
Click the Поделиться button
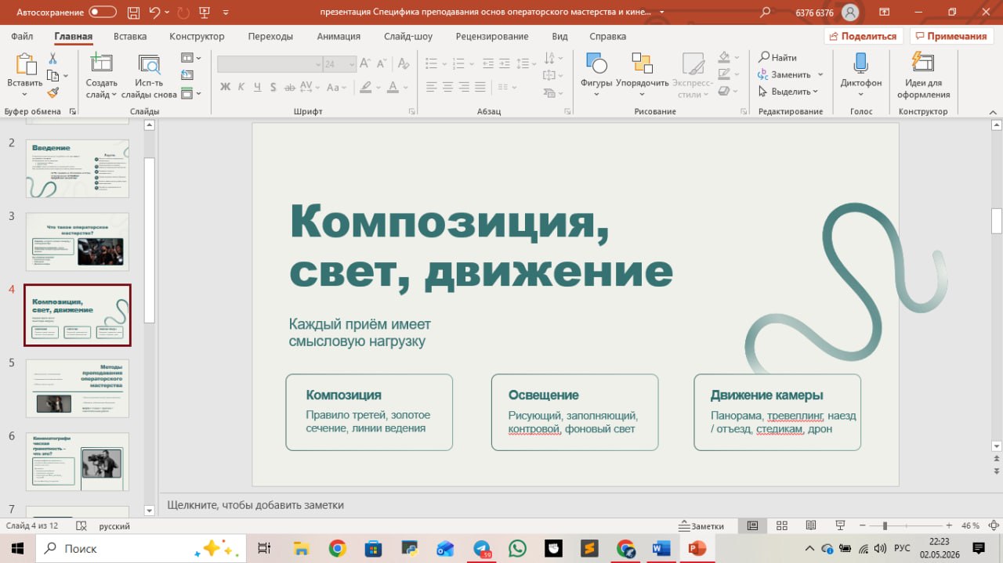(x=864, y=36)
